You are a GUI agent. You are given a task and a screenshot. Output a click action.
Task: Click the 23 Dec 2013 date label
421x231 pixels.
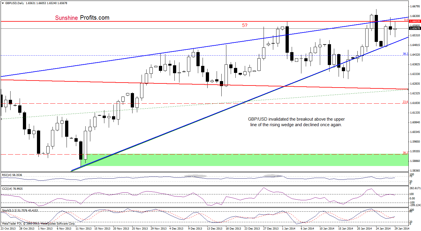[252, 228]
